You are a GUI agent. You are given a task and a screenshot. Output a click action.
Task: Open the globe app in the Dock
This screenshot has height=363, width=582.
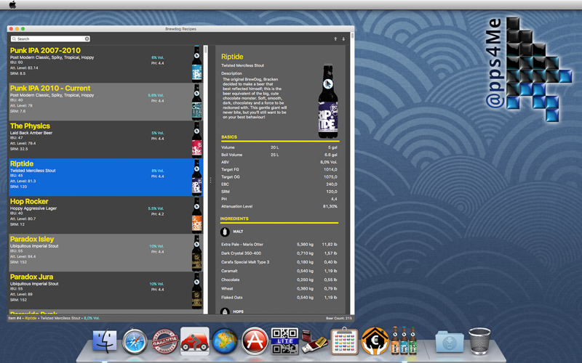pos(225,341)
